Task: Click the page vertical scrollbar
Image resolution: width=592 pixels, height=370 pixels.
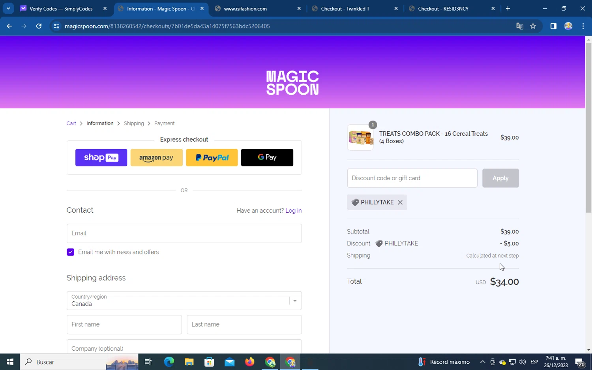Action: pos(588,128)
